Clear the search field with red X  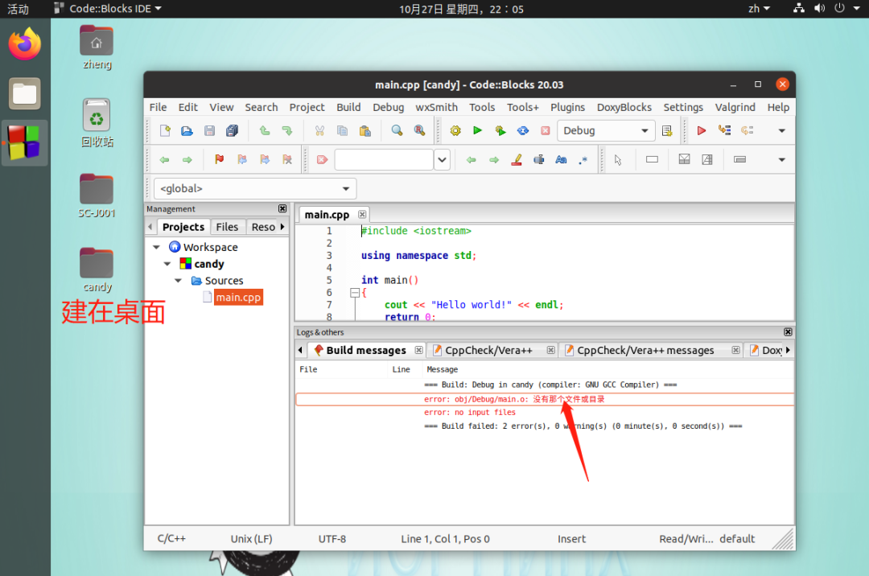[x=322, y=159]
